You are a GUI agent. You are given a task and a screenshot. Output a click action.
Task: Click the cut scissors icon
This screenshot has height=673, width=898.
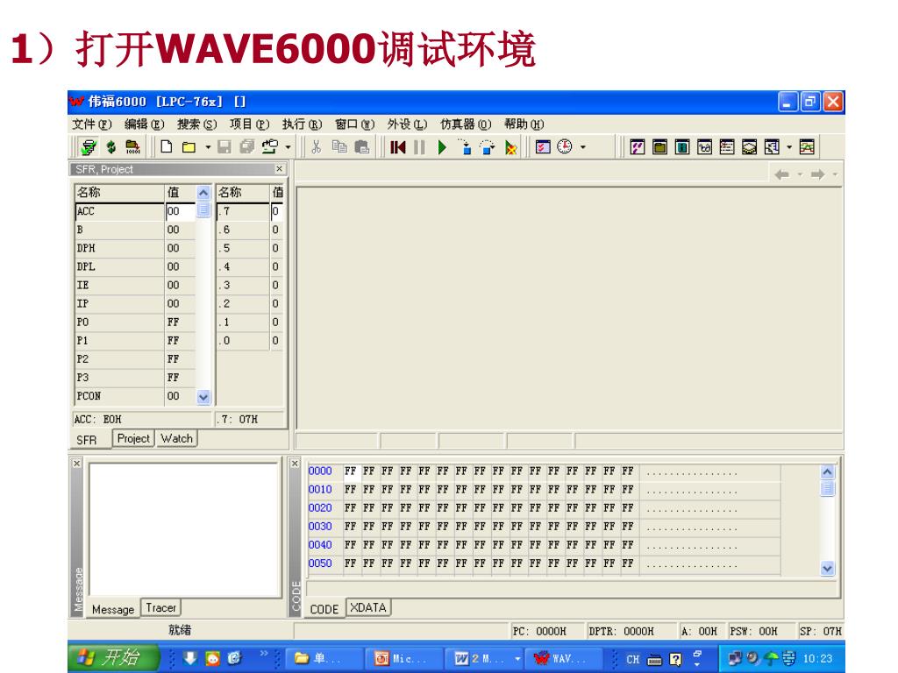click(x=316, y=147)
